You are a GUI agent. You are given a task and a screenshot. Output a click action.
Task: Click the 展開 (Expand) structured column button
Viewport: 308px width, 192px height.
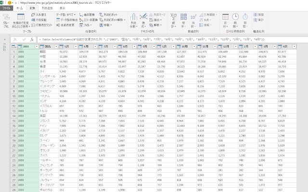click(258, 15)
